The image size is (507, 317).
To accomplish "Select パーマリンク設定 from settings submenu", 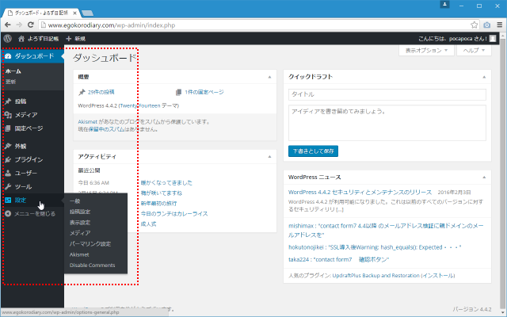I will pos(90,244).
